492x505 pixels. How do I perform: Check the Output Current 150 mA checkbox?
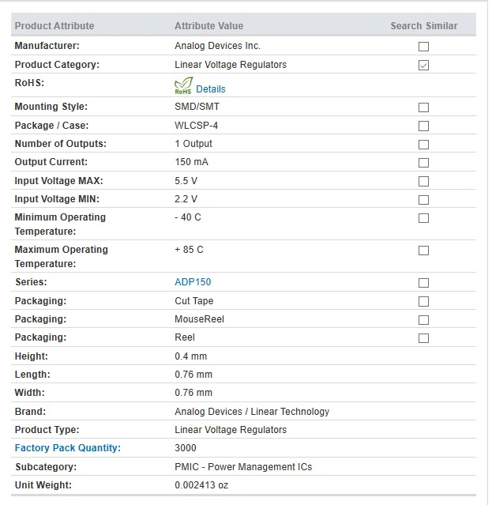tap(423, 163)
